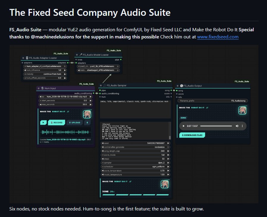Screen dimensions: 267x217
Task: Click the RECORD button
Action: click(x=56, y=122)
